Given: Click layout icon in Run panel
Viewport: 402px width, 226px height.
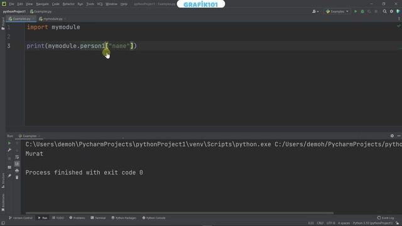Looking at the screenshot, I should pyautogui.click(x=9, y=168).
